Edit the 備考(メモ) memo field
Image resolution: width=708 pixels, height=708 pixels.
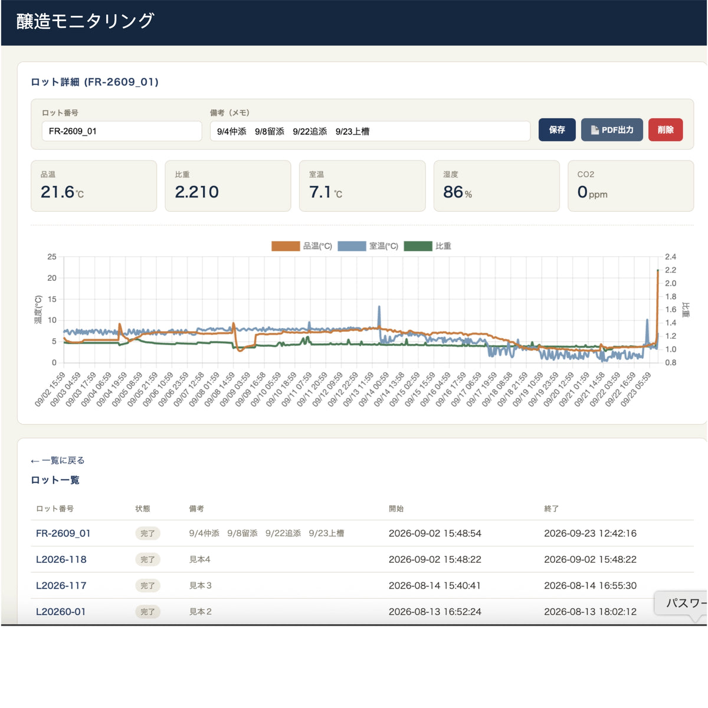point(370,131)
